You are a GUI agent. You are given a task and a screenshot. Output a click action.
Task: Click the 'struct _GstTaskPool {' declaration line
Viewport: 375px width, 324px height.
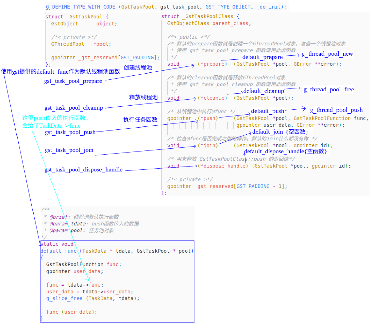(77, 17)
